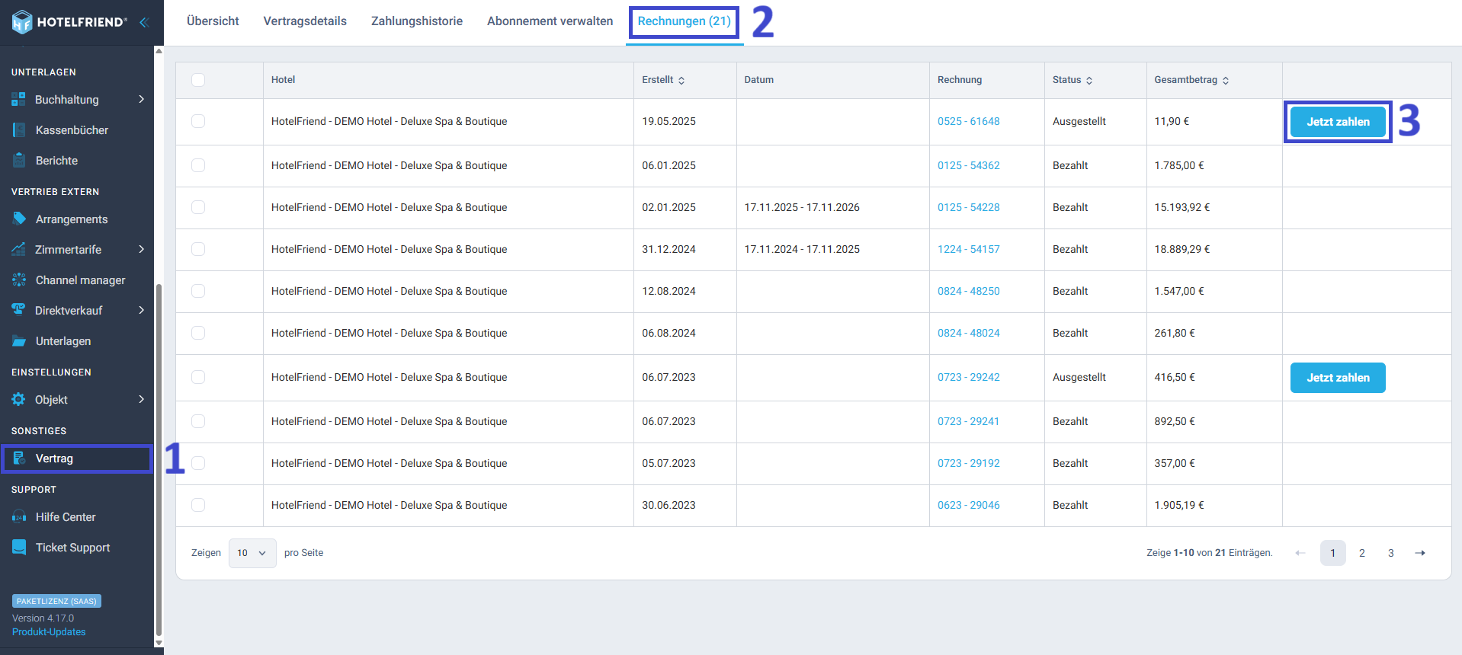Pay invoice 0723 - 29242 with Jetzt zahlen

click(1338, 378)
